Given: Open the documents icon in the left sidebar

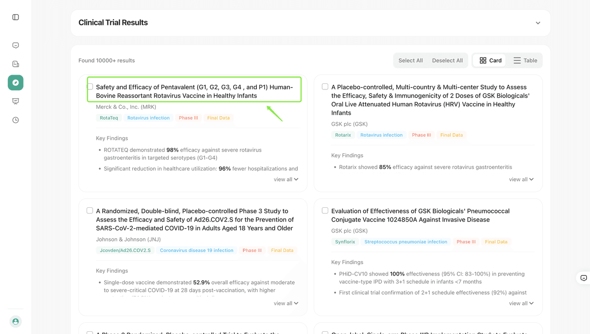Looking at the screenshot, I should point(15,64).
